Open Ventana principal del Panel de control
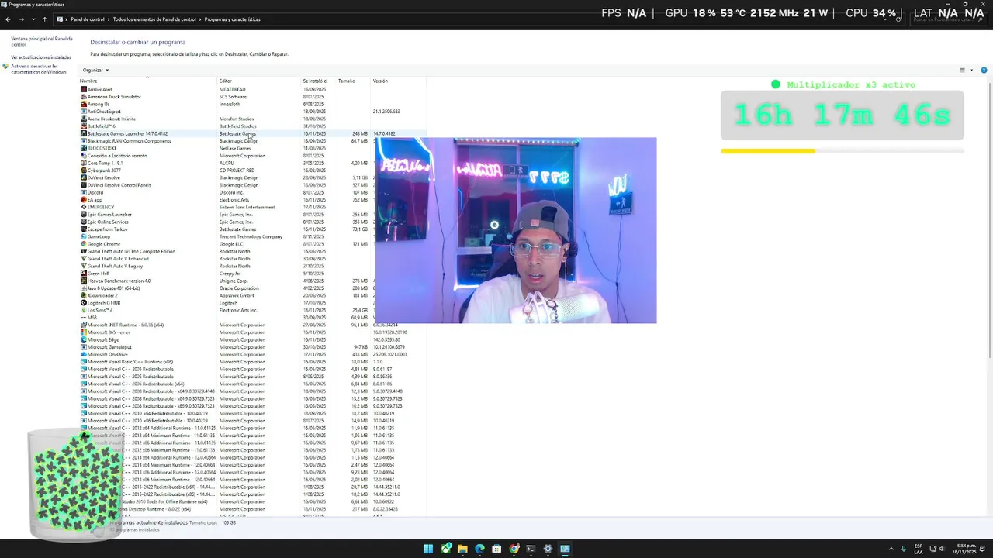 point(42,41)
